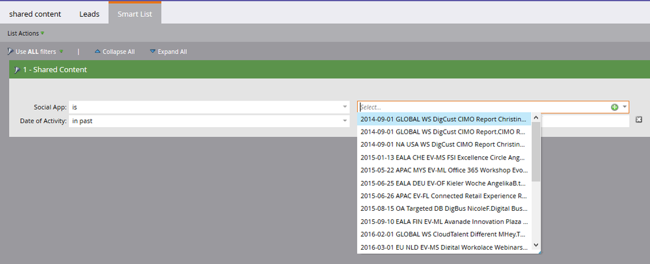Click Collapse All filters
Image resolution: width=650 pixels, height=264 pixels.
click(115, 52)
